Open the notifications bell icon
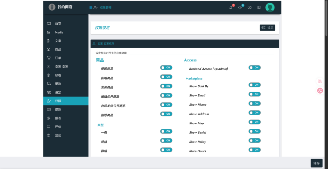 point(231,8)
